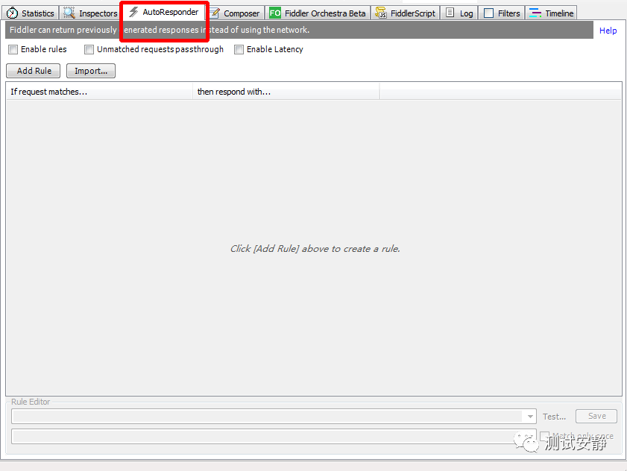Click then respond with column header
The image size is (627, 471).
pos(286,92)
